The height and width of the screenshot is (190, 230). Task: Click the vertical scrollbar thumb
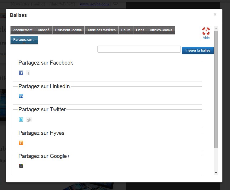coord(216,89)
